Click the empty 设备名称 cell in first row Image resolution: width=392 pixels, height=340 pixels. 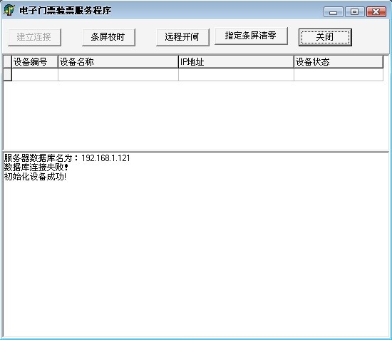(118, 75)
